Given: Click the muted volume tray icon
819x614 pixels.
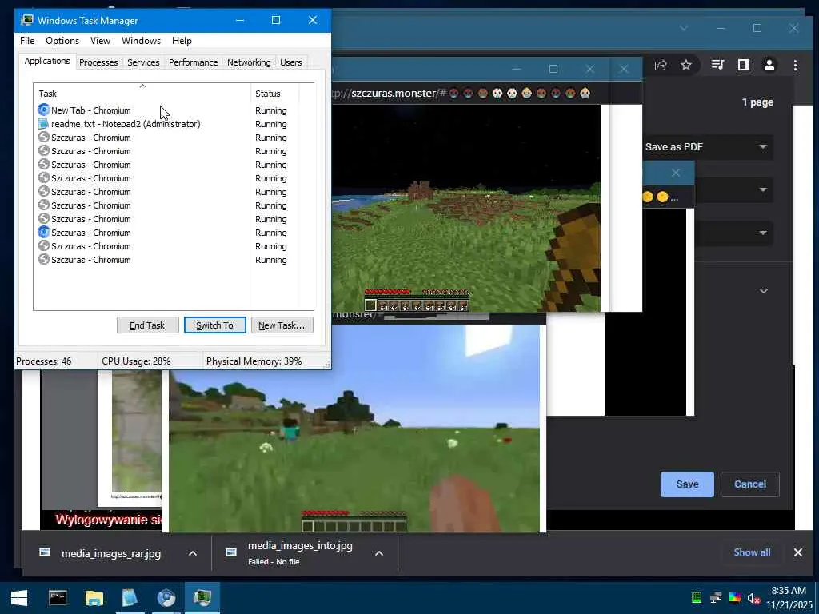Looking at the screenshot, I should (x=753, y=598).
